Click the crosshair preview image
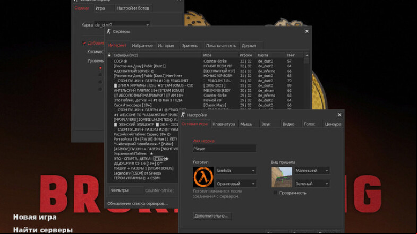The image size is (417, 234). 282,177
